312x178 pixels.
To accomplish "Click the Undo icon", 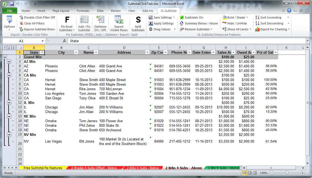I will click(x=18, y=4).
